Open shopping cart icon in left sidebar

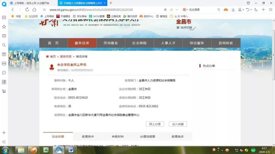[x=4, y=91]
